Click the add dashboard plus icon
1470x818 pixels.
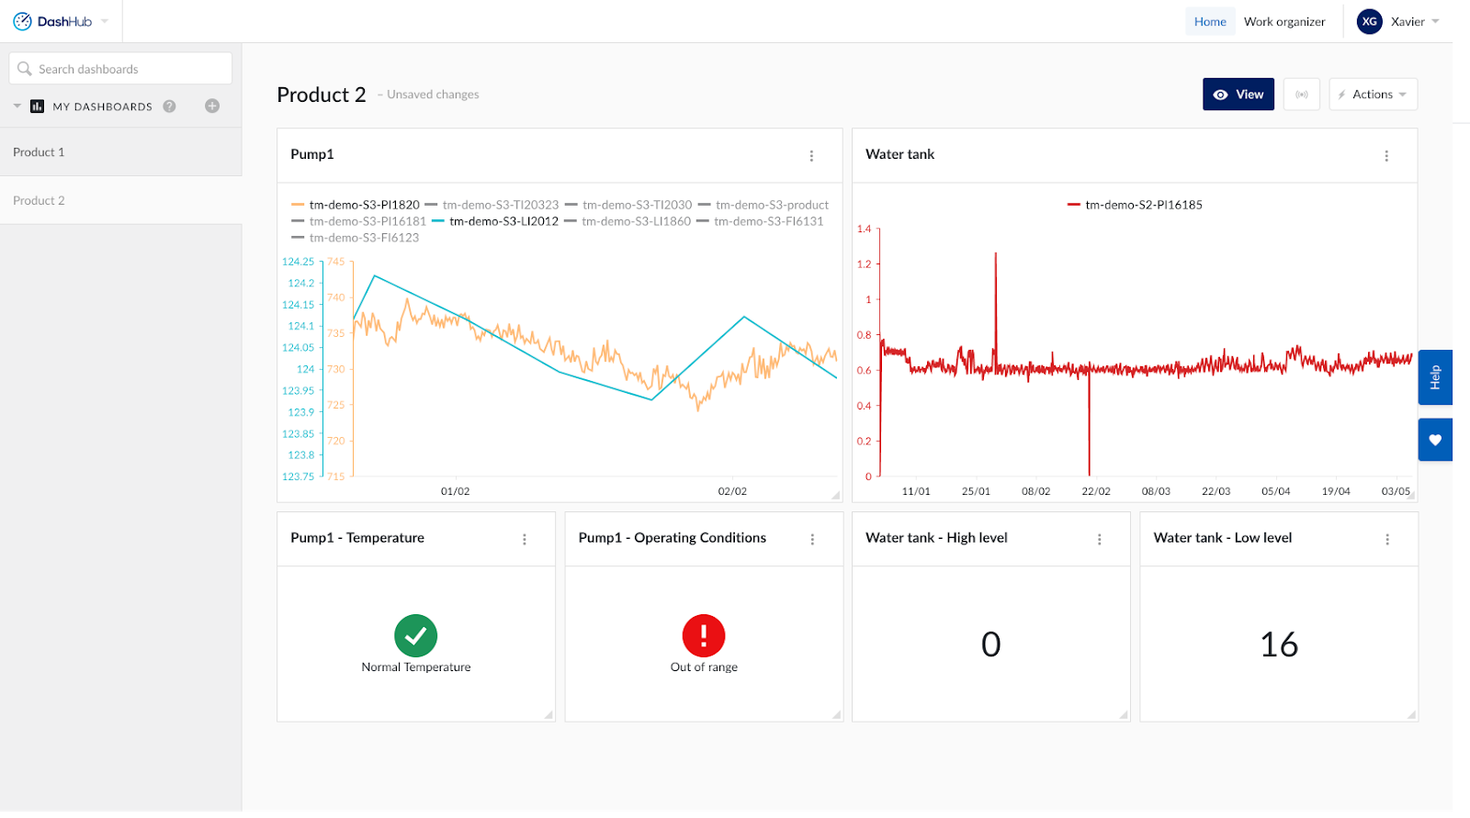pos(212,106)
